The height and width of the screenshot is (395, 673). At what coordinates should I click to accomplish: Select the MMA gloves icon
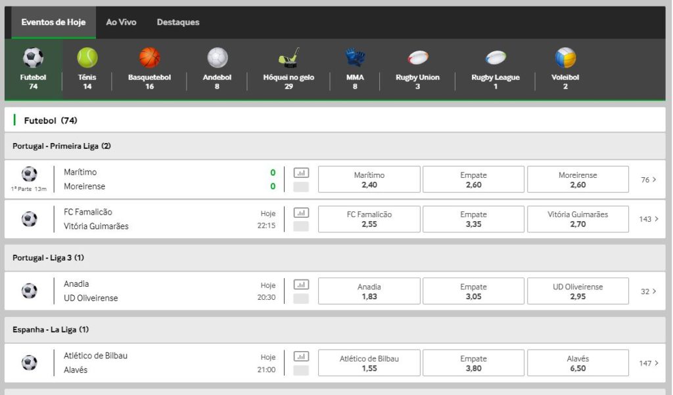click(355, 57)
